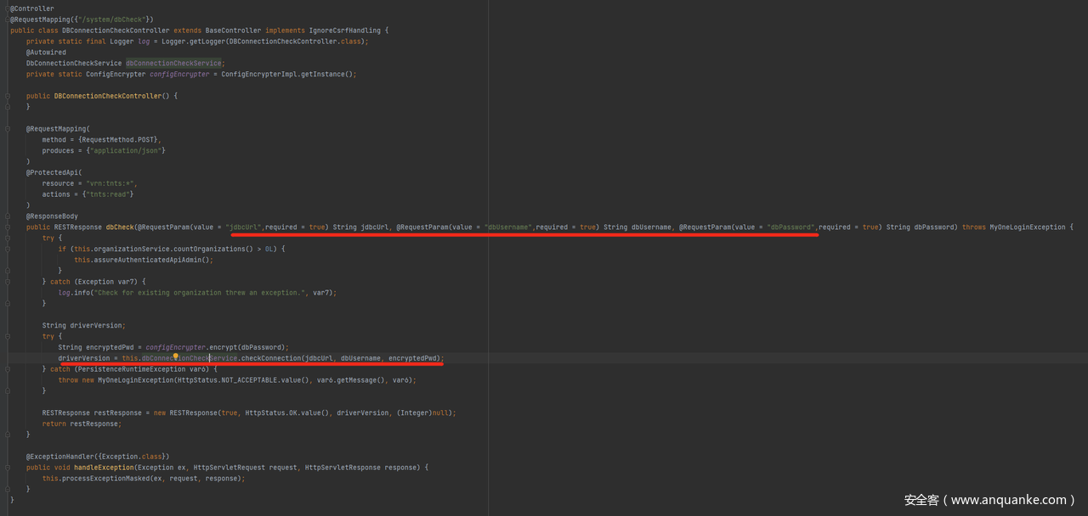The height and width of the screenshot is (516, 1088).
Task: Collapse the dbCheck method fold marker
Action: (x=7, y=227)
